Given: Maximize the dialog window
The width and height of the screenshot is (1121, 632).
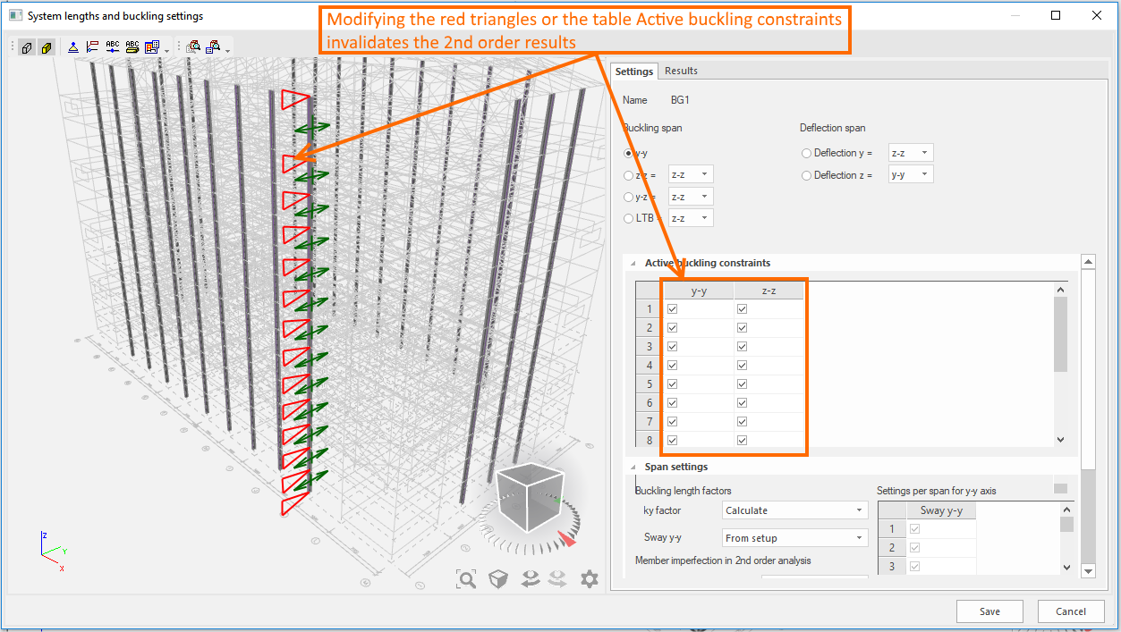Looking at the screenshot, I should [1056, 15].
